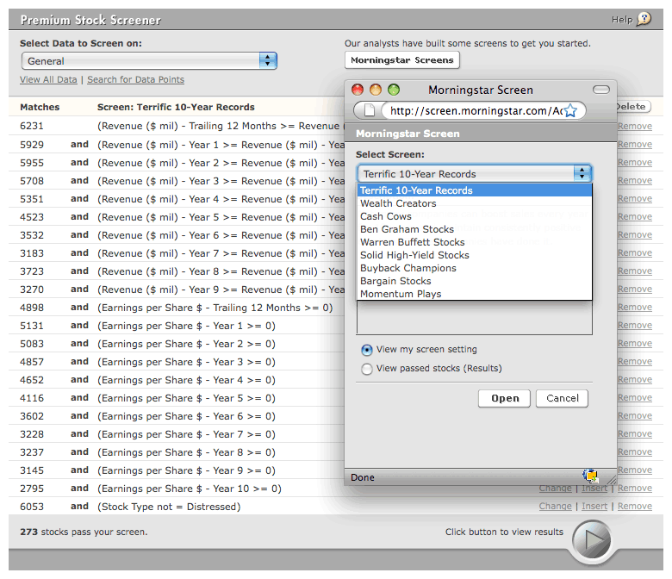
Task: Click Remove on the Earnings Year 6 row
Action: tap(635, 415)
